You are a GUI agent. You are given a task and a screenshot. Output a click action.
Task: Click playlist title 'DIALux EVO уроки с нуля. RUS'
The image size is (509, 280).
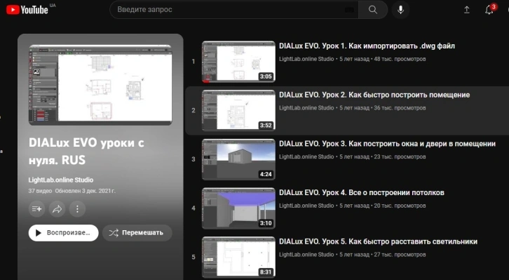86,152
